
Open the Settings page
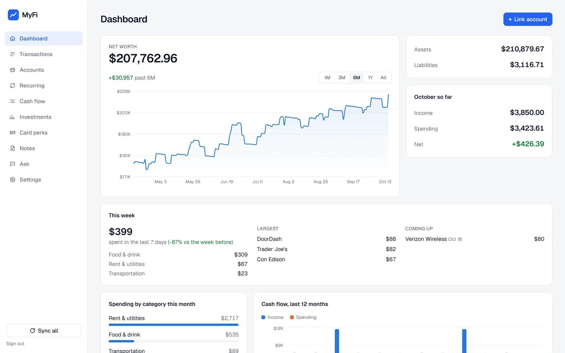[x=44, y=180]
